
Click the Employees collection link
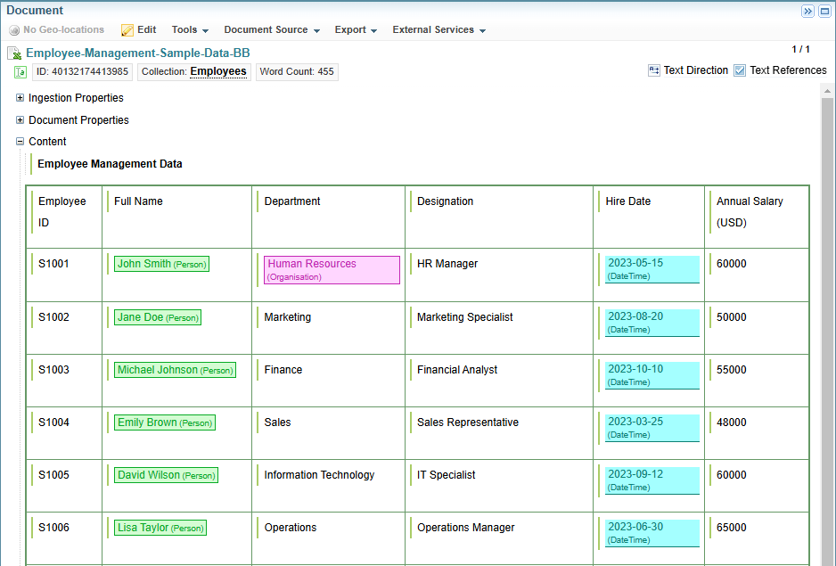tap(217, 72)
